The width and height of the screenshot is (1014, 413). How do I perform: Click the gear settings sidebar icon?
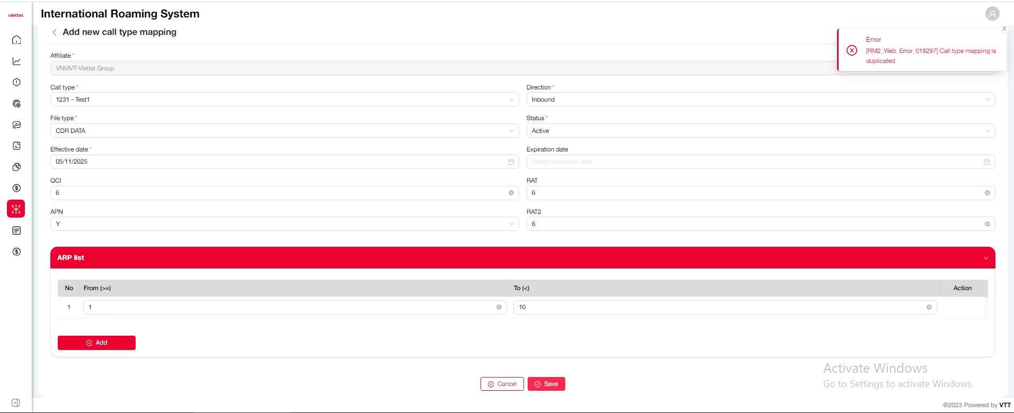(x=16, y=104)
